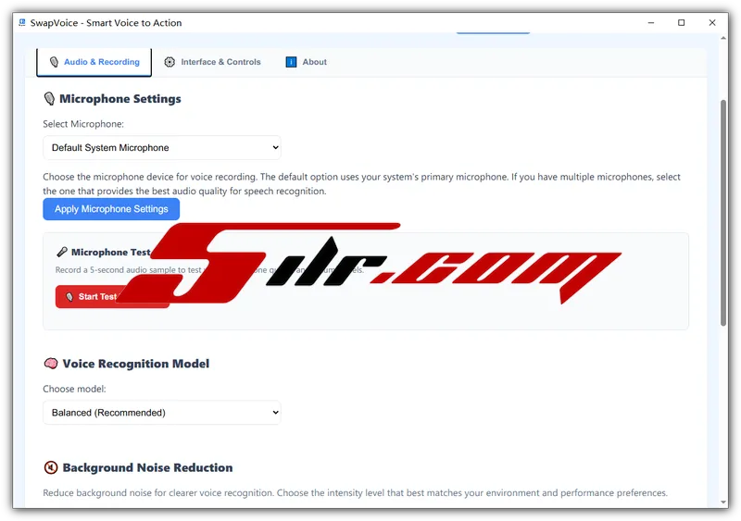Click Apply Microphone Settings button

111,209
